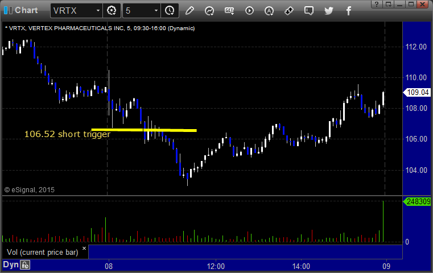
Task: Click the 110.00 price axis label
Action: coord(416,77)
